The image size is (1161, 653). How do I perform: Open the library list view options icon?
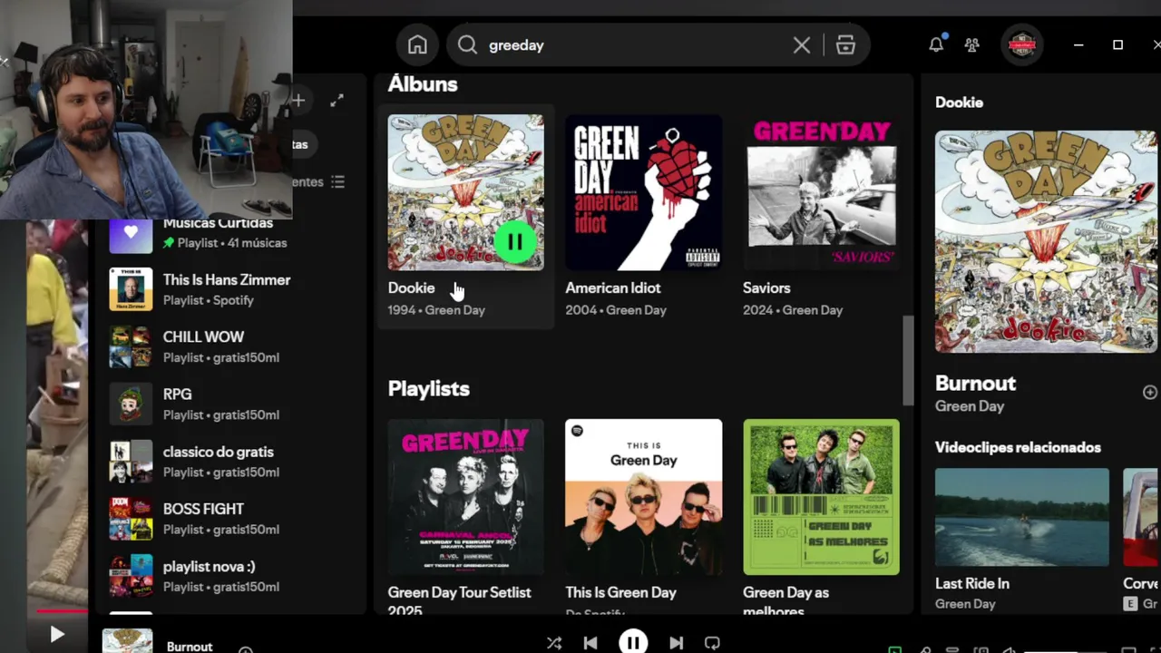(337, 182)
